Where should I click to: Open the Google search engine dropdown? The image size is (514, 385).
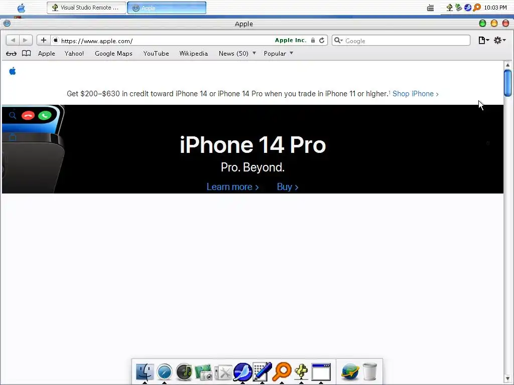tap(338, 40)
